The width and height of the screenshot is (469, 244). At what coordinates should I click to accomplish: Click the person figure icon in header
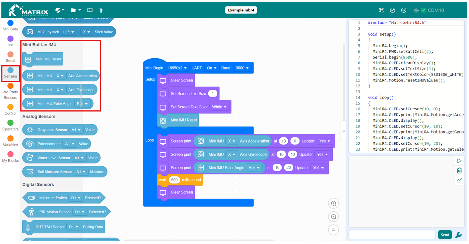101,10
